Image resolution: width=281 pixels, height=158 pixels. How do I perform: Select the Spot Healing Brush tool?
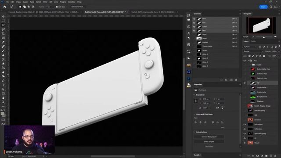coord(3,47)
